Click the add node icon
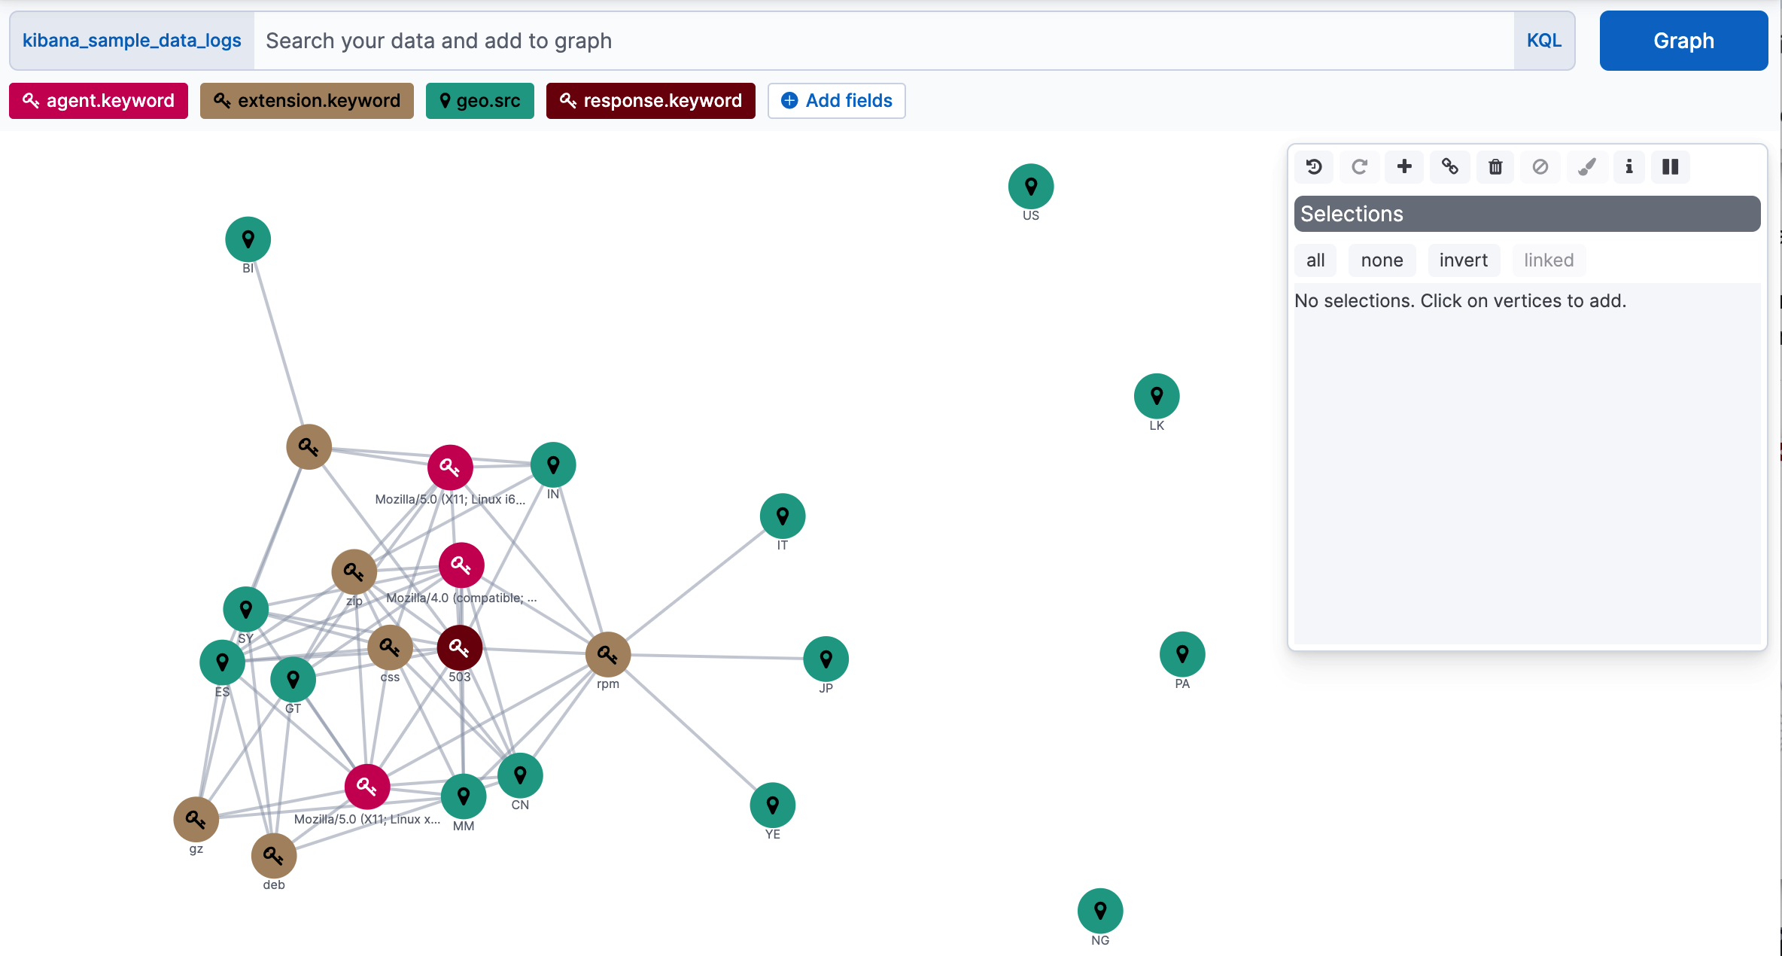 (1405, 166)
